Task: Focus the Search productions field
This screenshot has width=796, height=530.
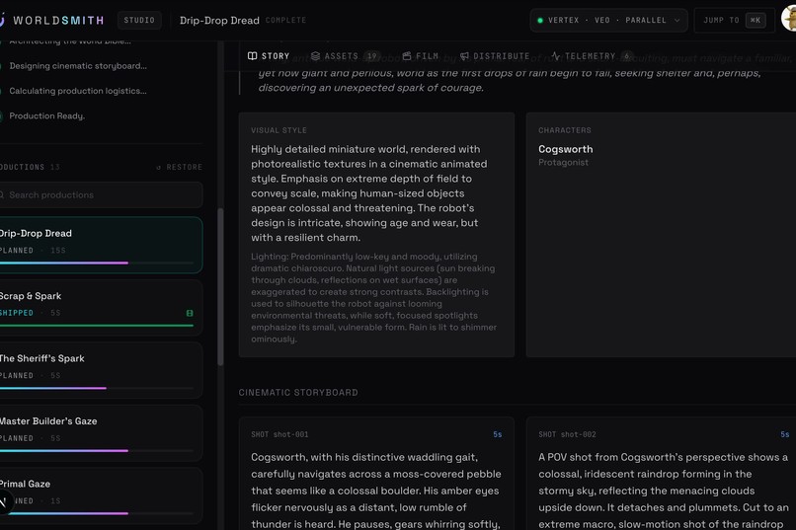Action: pos(101,195)
